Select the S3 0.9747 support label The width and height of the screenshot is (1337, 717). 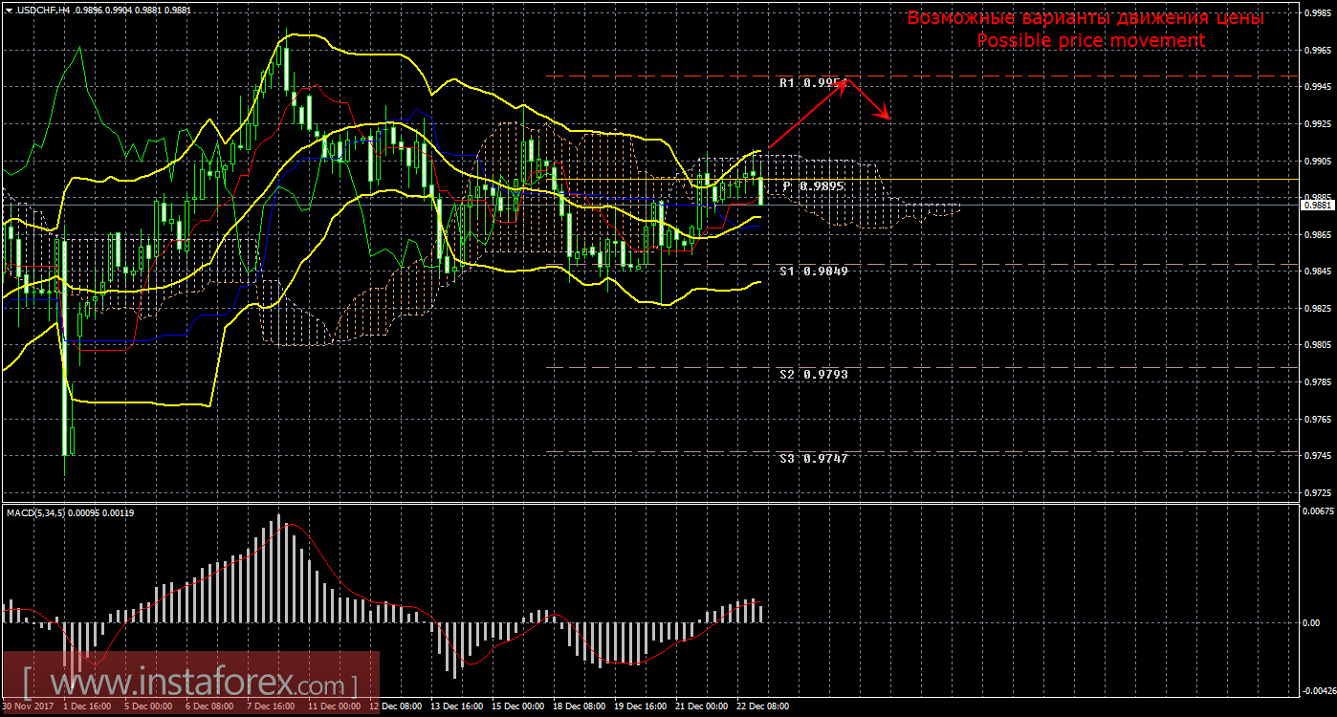(x=813, y=459)
